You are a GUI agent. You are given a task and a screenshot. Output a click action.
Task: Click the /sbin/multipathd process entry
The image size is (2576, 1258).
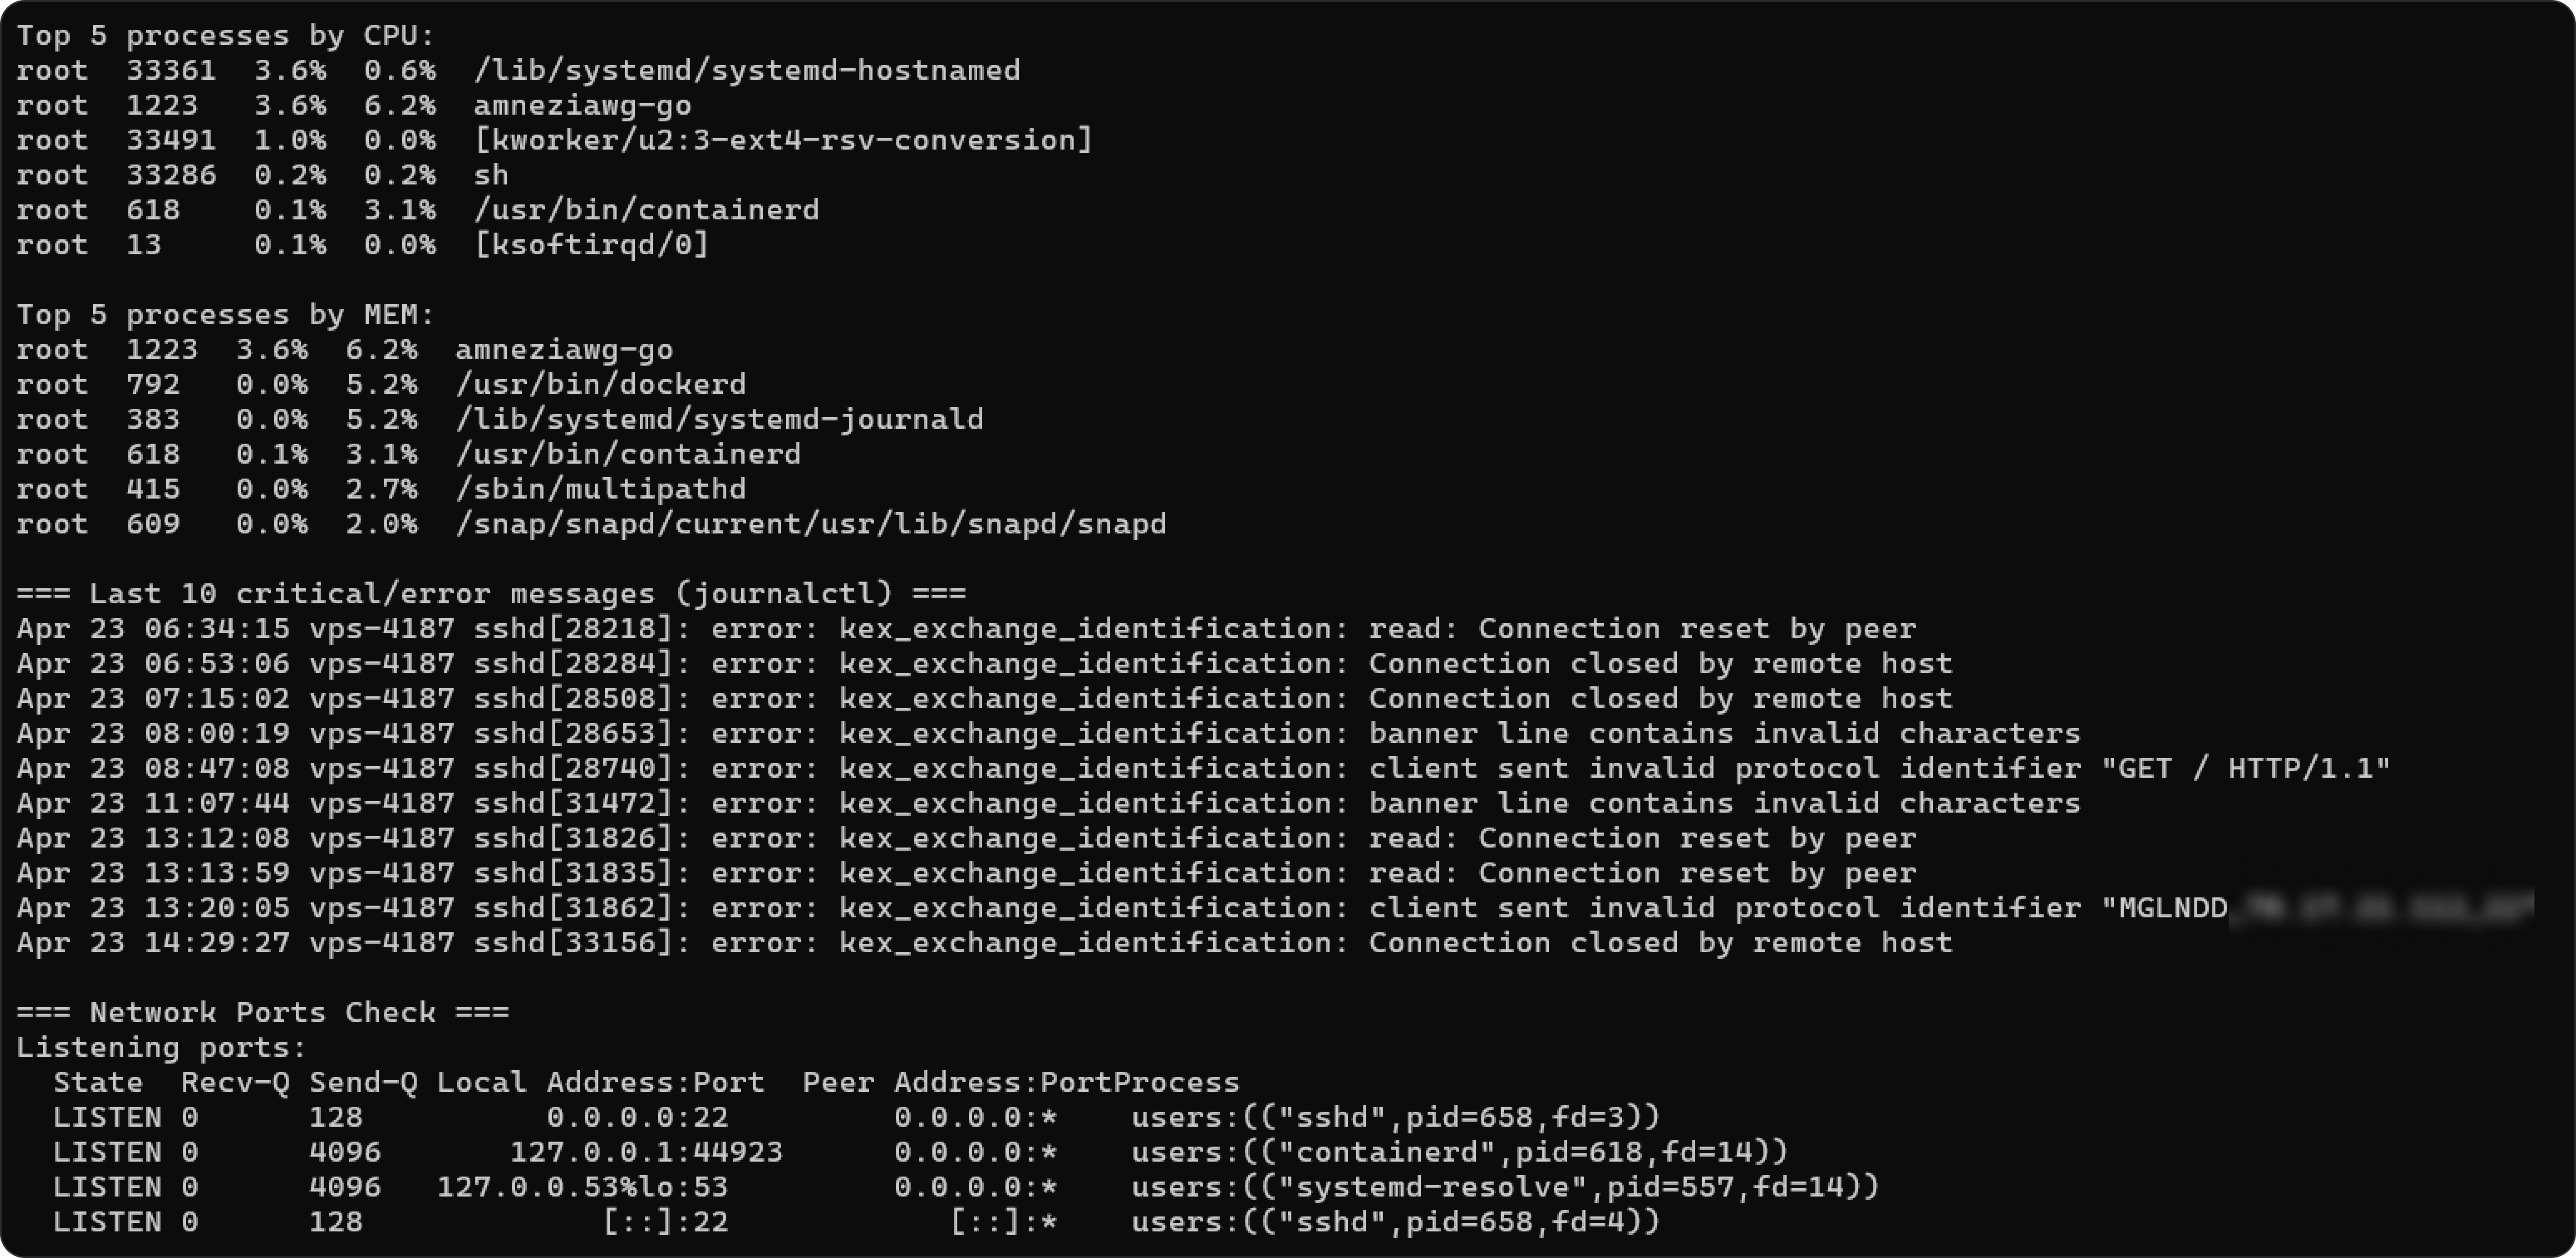click(600, 490)
